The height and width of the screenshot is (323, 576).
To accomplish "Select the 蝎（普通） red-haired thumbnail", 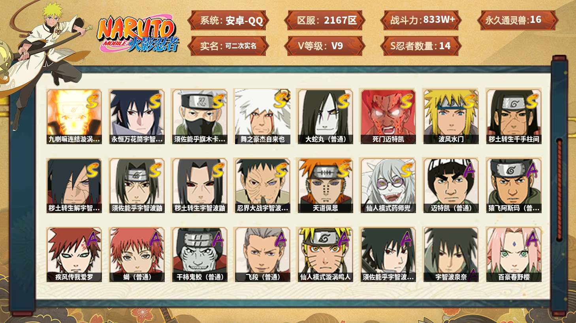I will [137, 254].
